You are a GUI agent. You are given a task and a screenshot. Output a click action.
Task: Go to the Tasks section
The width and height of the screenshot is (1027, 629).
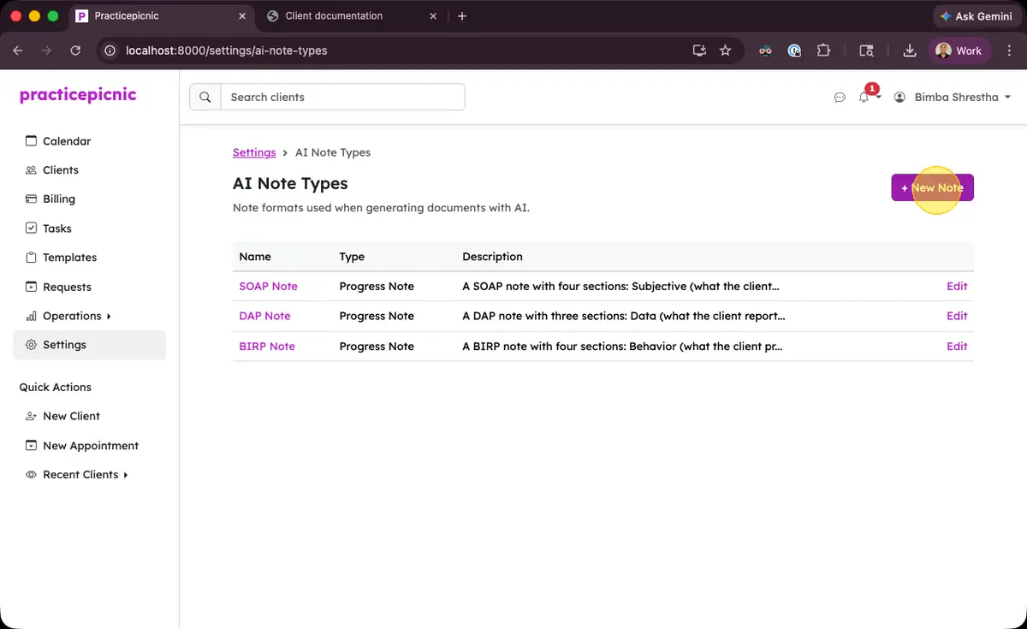(x=58, y=228)
